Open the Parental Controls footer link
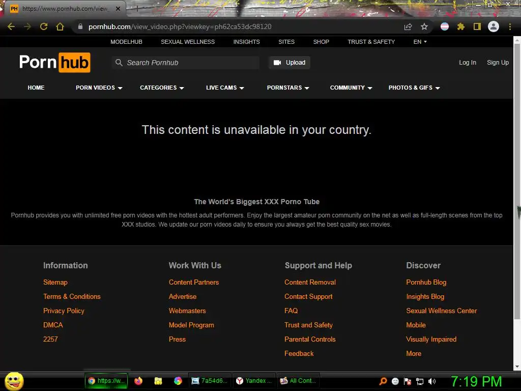 pyautogui.click(x=310, y=340)
